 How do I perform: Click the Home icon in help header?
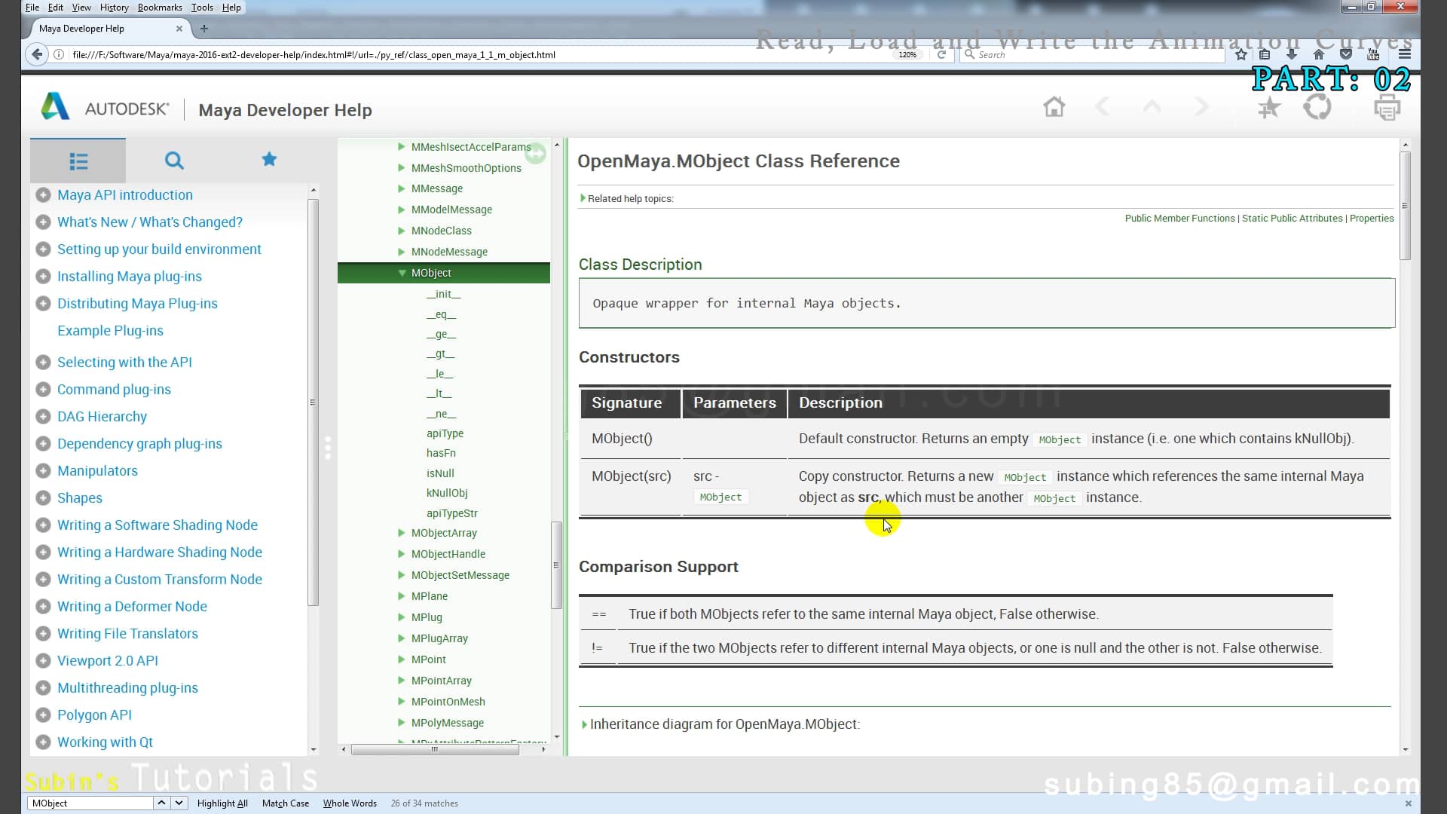click(1054, 107)
